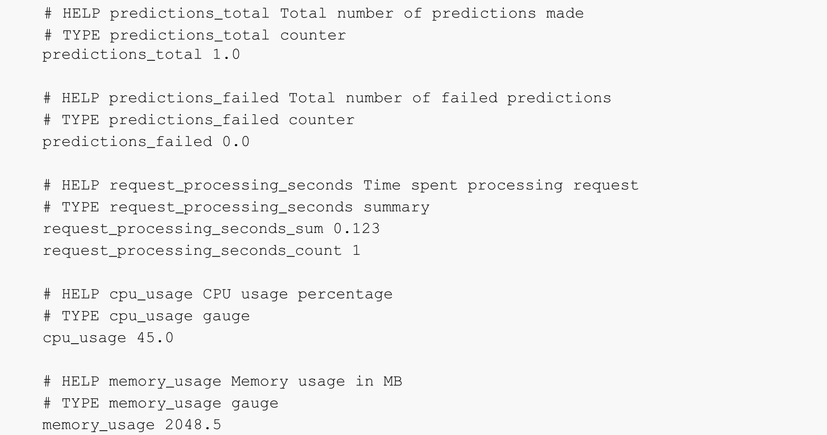Click the request_processing_seconds_count 1 line
The image size is (827, 435).
coord(202,251)
